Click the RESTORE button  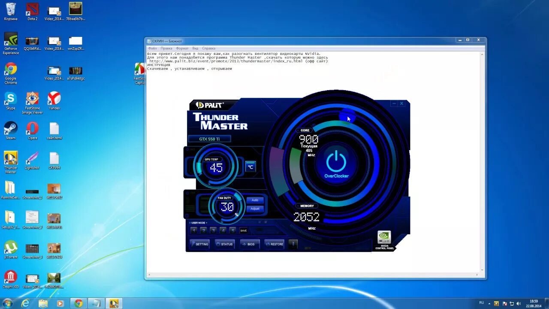[274, 244]
